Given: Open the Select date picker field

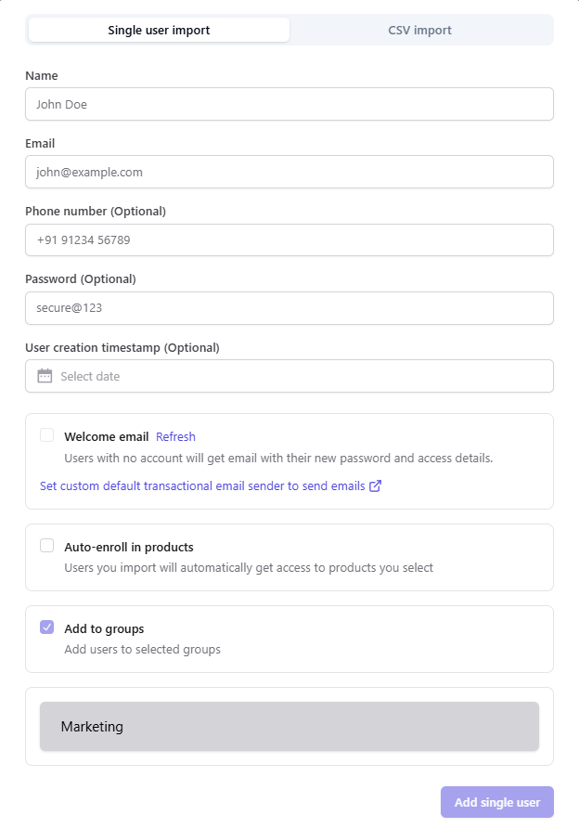Looking at the screenshot, I should 297,376.
